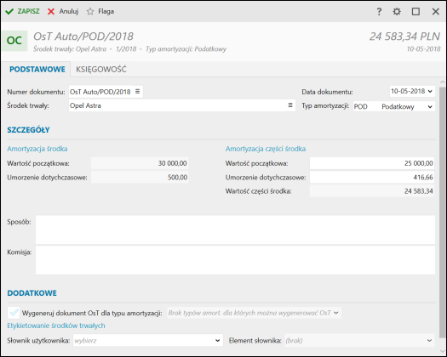
Task: Expand the Słownik użytkownika wybierz dropdown
Action: point(217,341)
